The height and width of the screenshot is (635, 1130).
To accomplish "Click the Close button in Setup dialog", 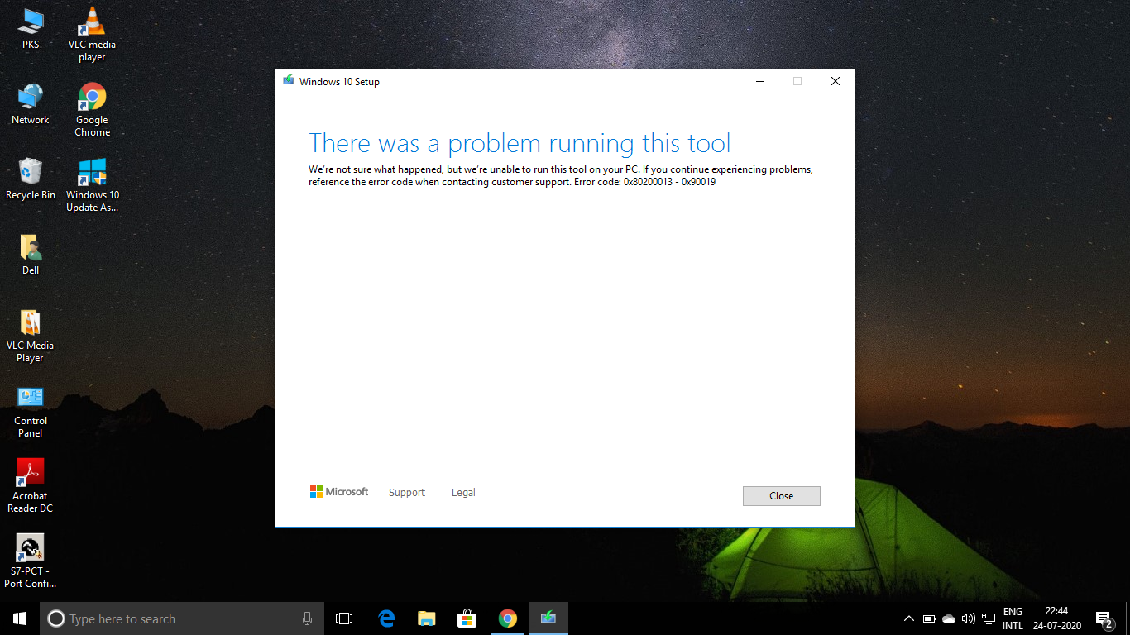I will 782,496.
